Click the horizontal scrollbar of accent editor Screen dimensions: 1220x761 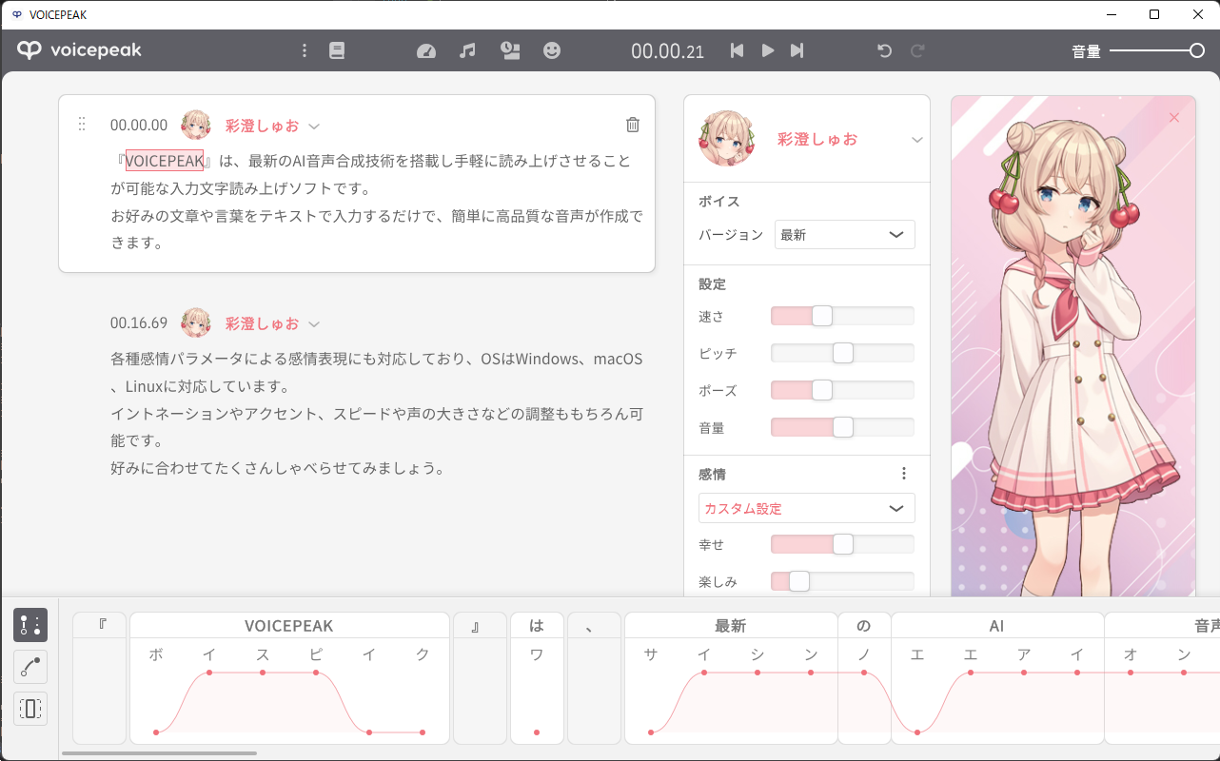click(x=159, y=753)
